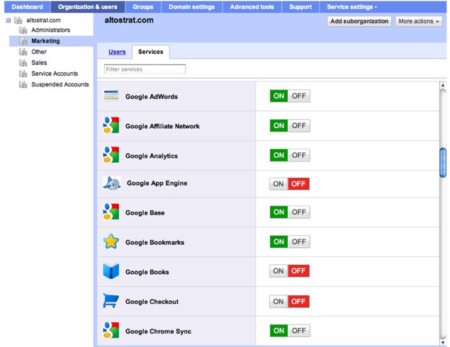Click the Google AdWords service name

coord(152,96)
